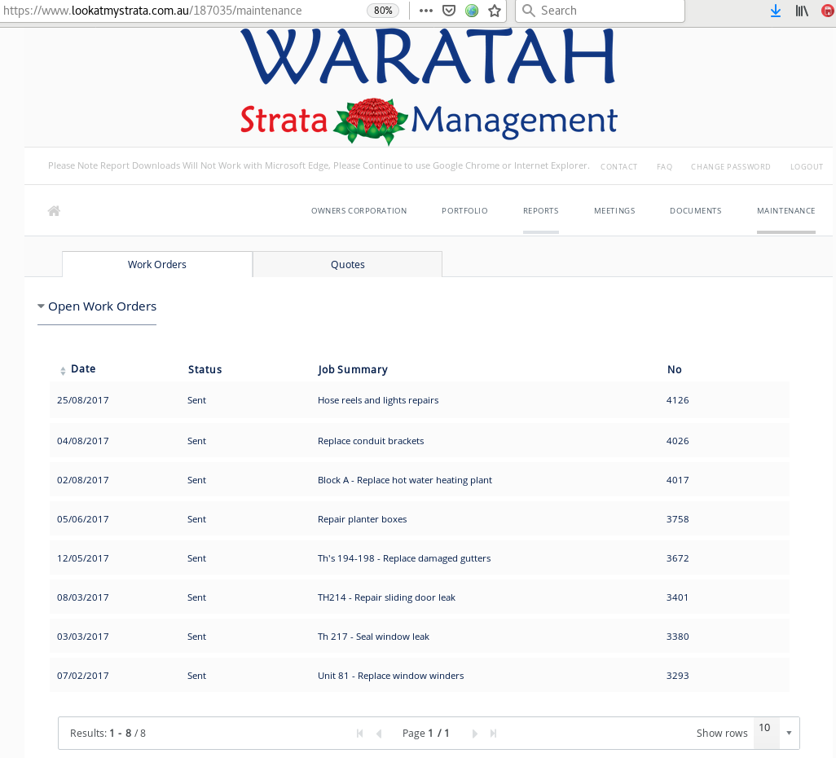
Task: Open the Meetings menu
Action: [x=614, y=211]
